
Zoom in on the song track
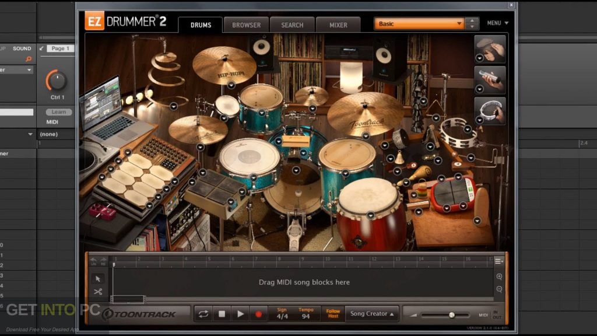point(499,276)
